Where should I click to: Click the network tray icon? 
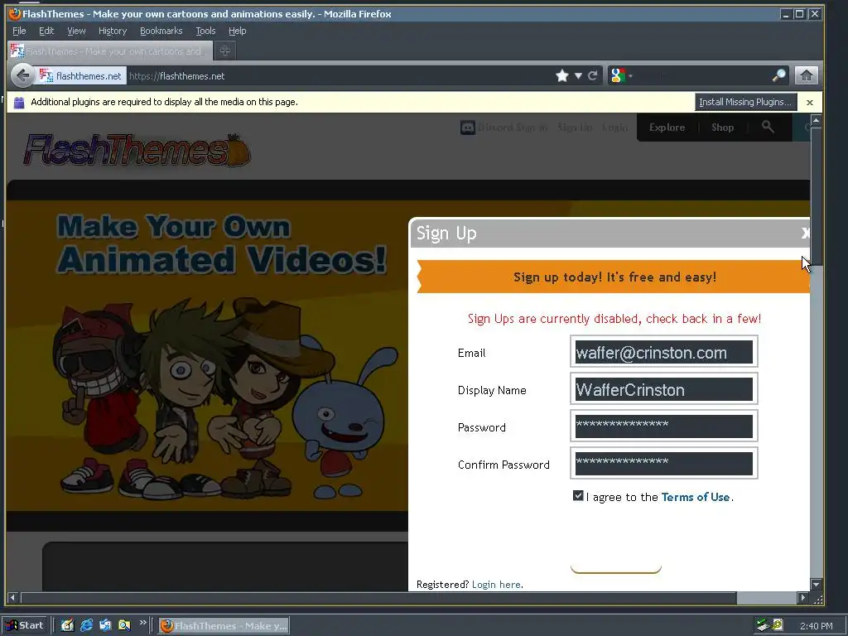pyautogui.click(x=763, y=626)
